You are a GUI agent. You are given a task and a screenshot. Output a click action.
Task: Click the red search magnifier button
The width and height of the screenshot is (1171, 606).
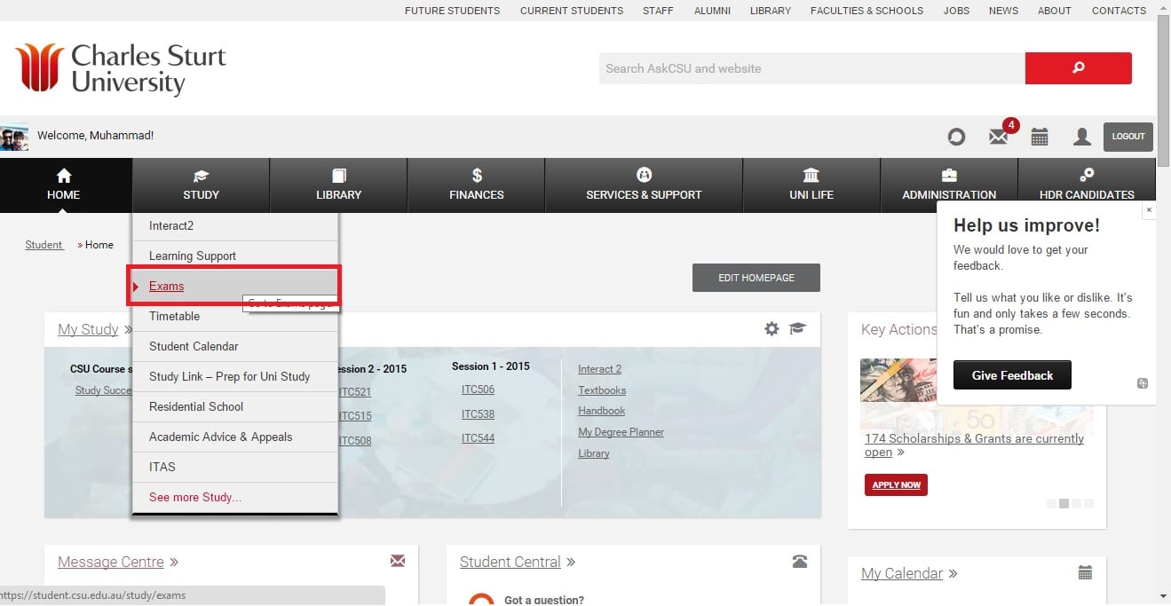pyautogui.click(x=1078, y=68)
